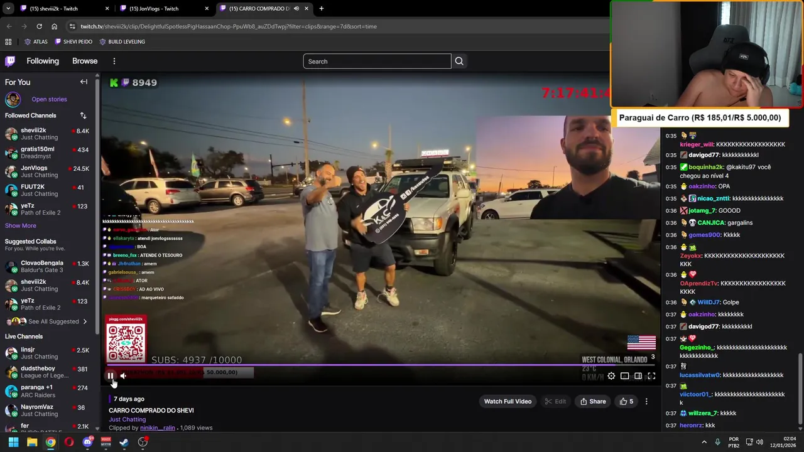Click Open stories link
The image size is (804, 452).
pyautogui.click(x=49, y=99)
